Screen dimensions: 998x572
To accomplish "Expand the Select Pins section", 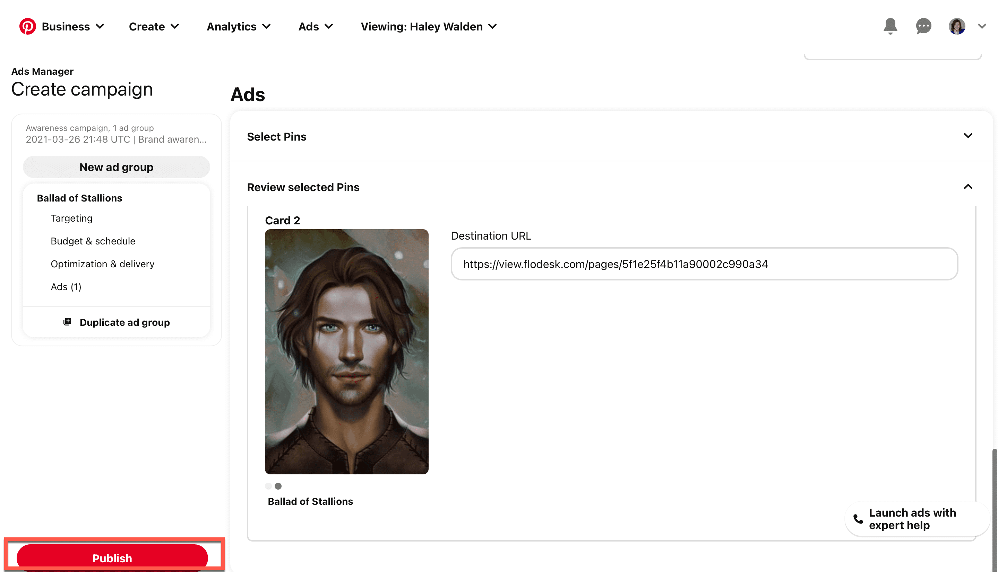I will click(968, 136).
